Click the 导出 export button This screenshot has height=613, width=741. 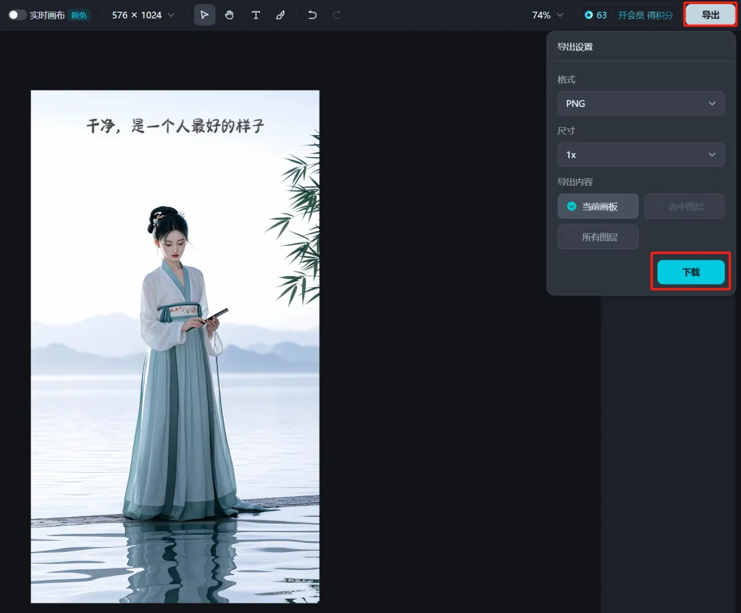710,15
